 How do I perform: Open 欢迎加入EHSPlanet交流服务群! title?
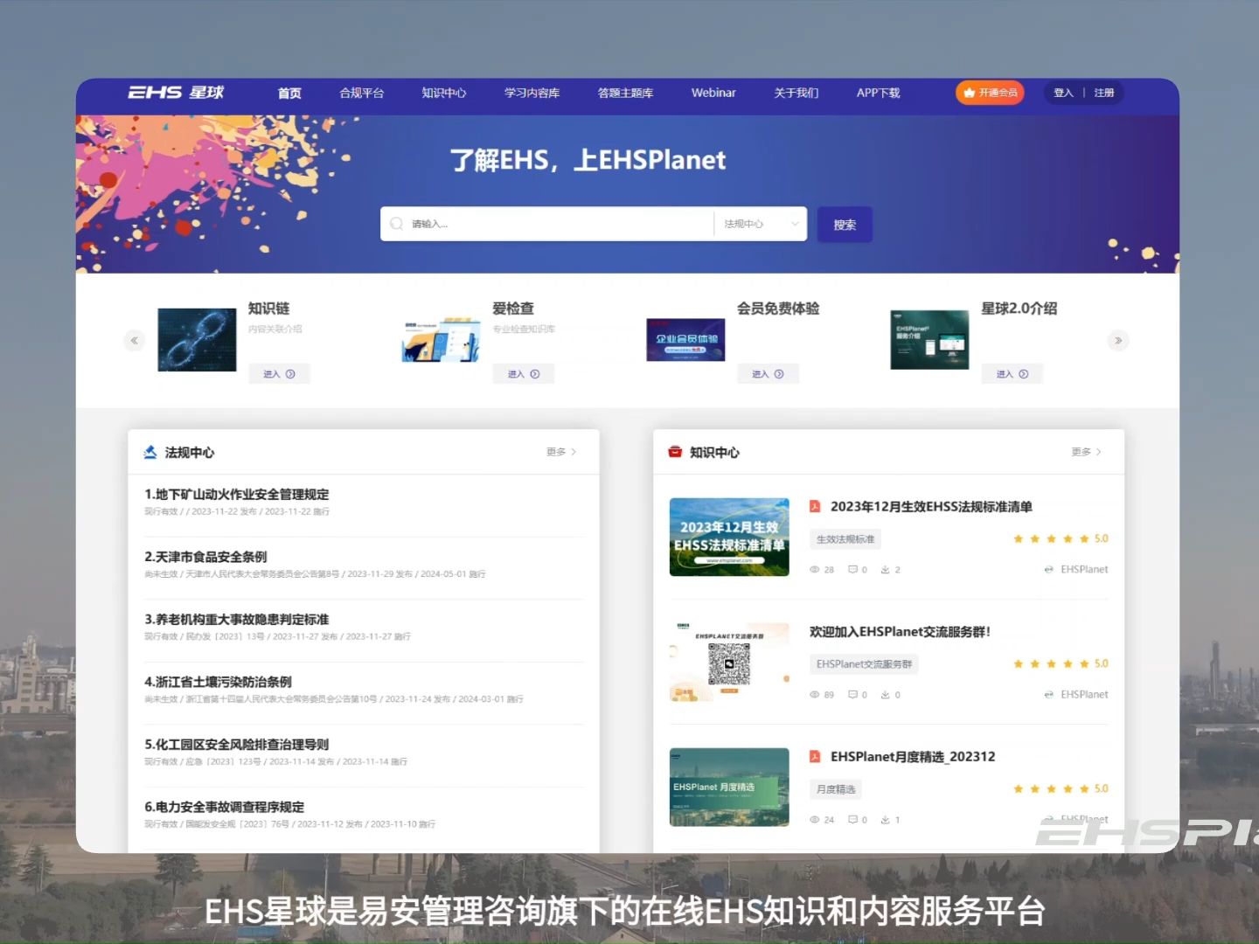(x=900, y=632)
